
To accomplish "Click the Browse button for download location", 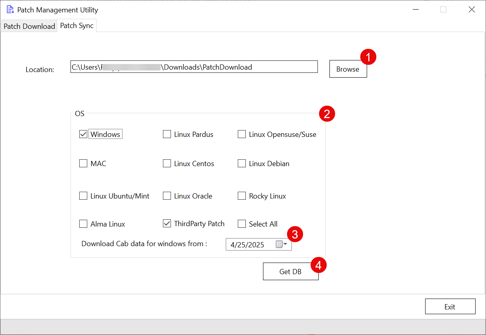I will click(347, 69).
